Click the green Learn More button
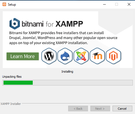135x114 pixels. point(23,56)
